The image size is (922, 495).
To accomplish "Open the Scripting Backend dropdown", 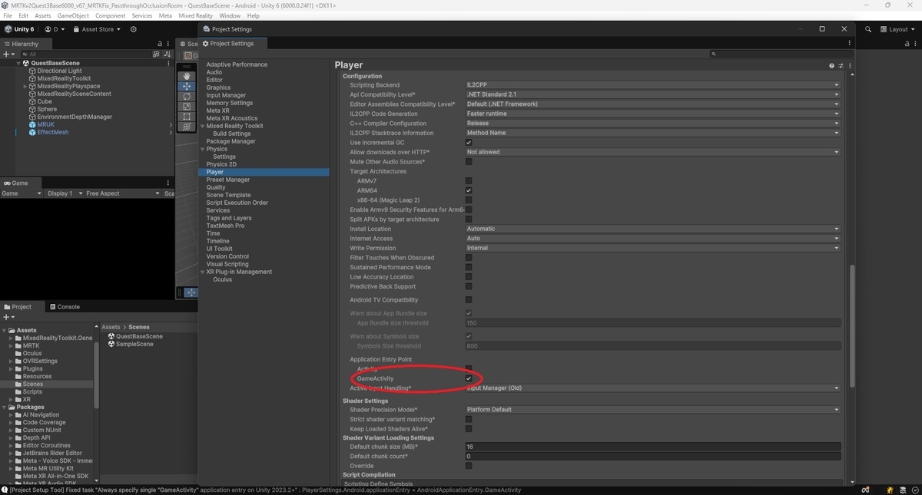I will coord(652,85).
